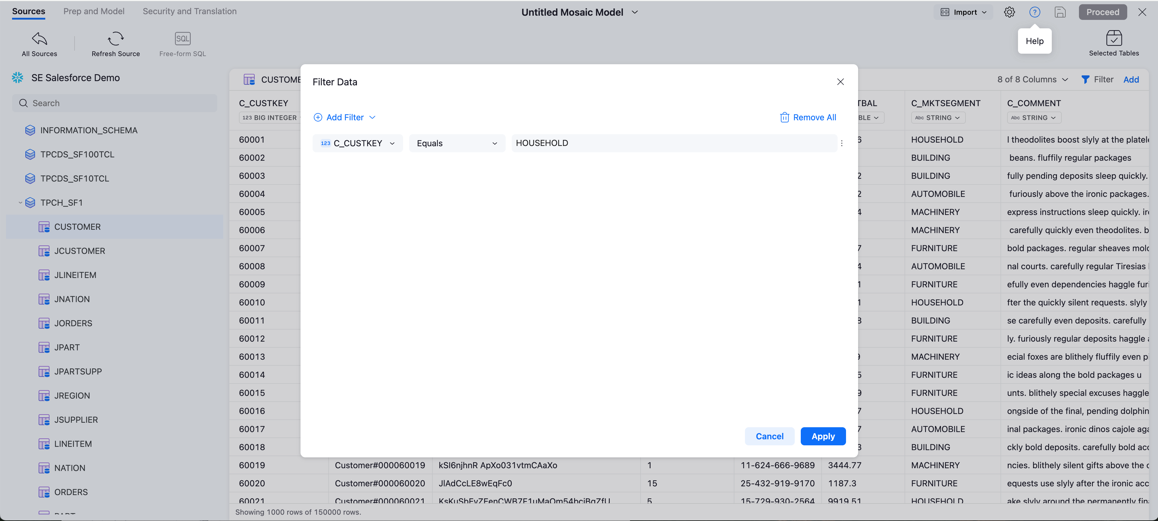Open the Add Filter dropdown
Image resolution: width=1158 pixels, height=521 pixels.
344,117
